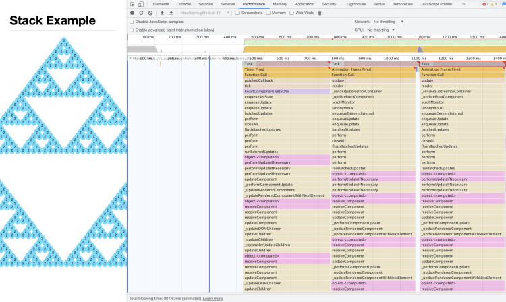The height and width of the screenshot is (302, 506).
Task: Click the Learn more link
Action: tap(213, 299)
